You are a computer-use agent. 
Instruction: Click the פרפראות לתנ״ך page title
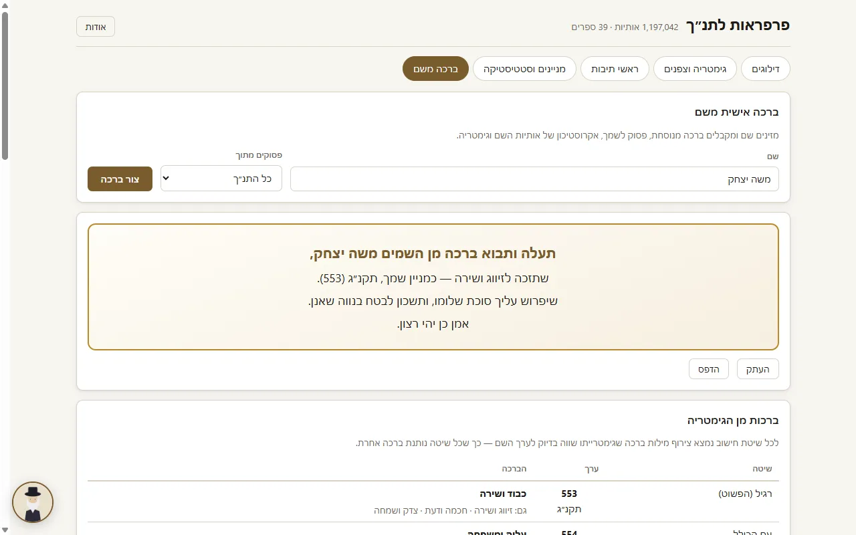738,25
